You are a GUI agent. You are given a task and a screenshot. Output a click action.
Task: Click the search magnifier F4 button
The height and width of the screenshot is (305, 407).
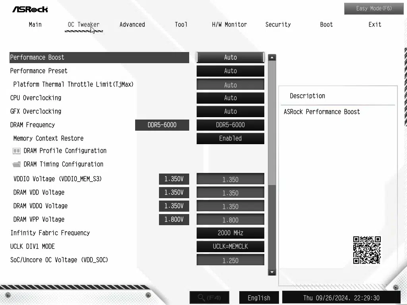click(x=209, y=297)
